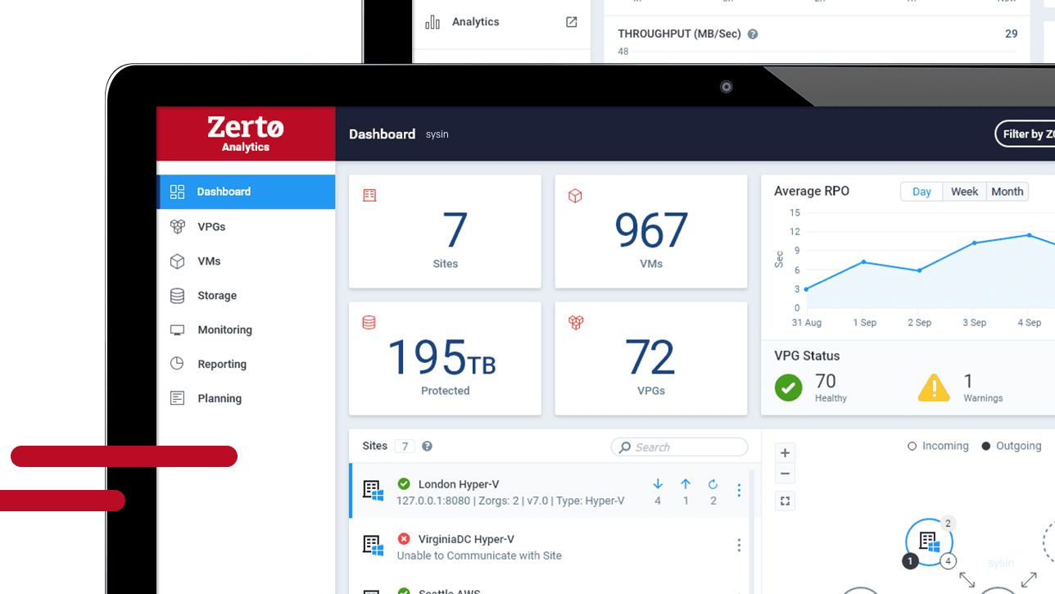Click the Sites help question mark icon
The width and height of the screenshot is (1055, 594).
coord(427,447)
